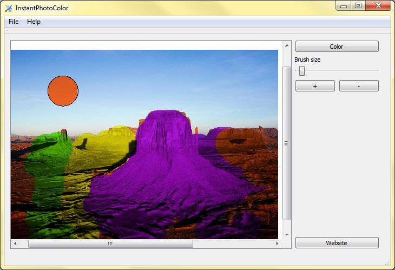Open the File menu
This screenshot has width=395, height=270.
14,22
